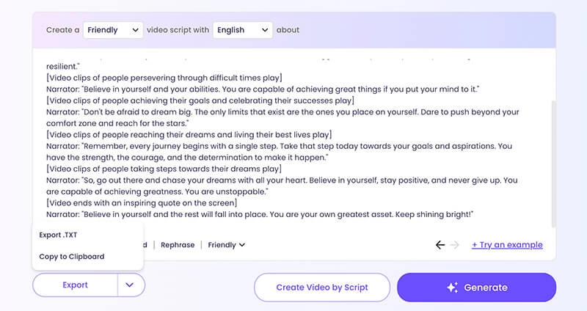Select Copy to Clipboard option
The width and height of the screenshot is (587, 311).
[72, 257]
